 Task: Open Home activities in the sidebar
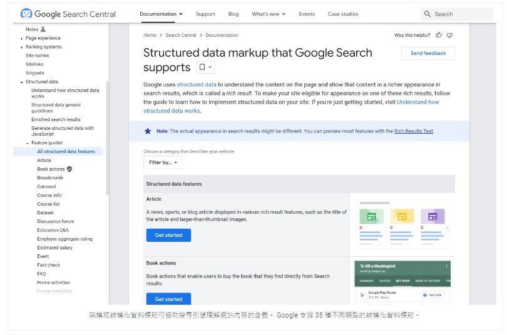(x=54, y=282)
